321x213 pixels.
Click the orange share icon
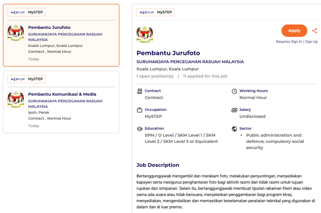pyautogui.click(x=314, y=31)
